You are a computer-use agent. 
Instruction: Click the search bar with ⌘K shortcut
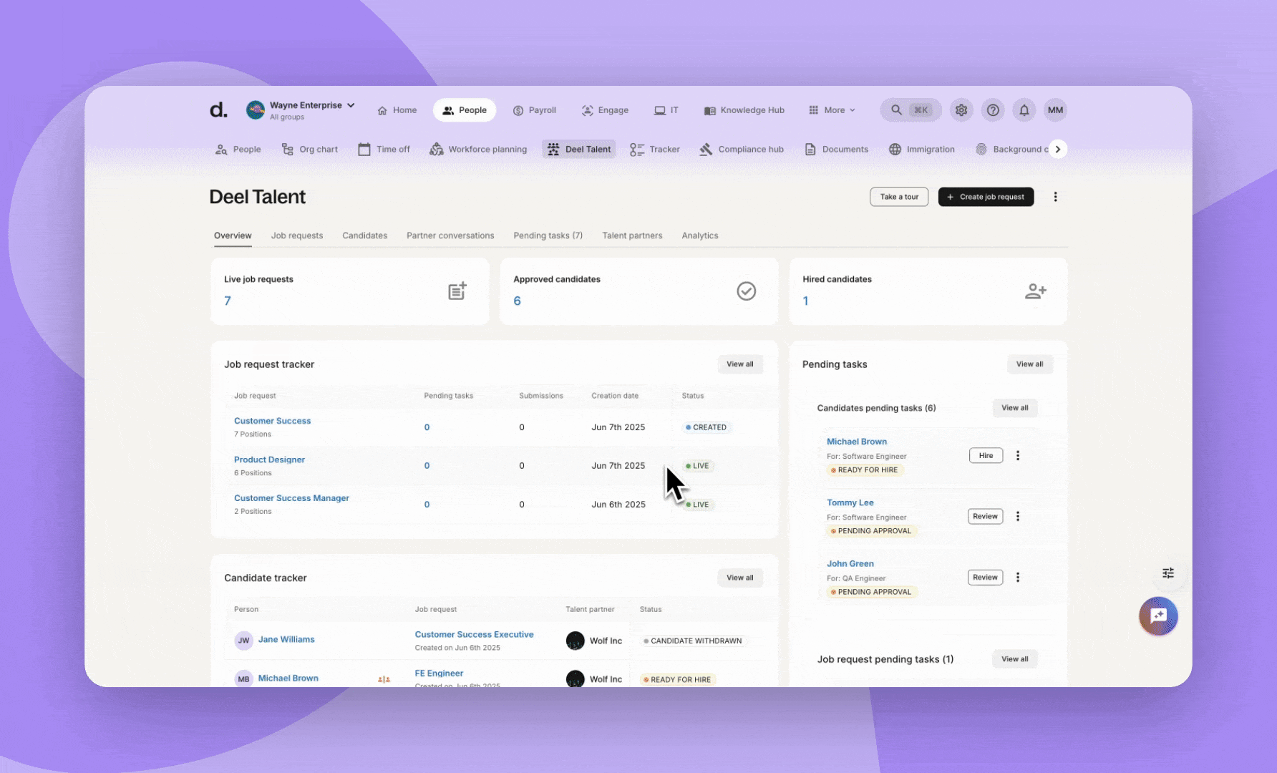pos(911,110)
